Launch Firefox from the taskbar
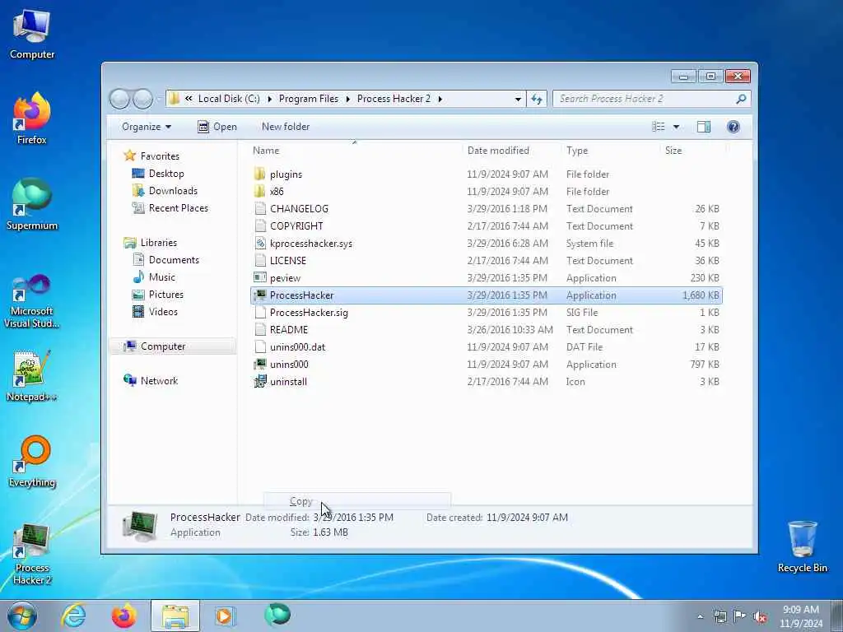Viewport: 843px width, 632px height. (x=123, y=616)
